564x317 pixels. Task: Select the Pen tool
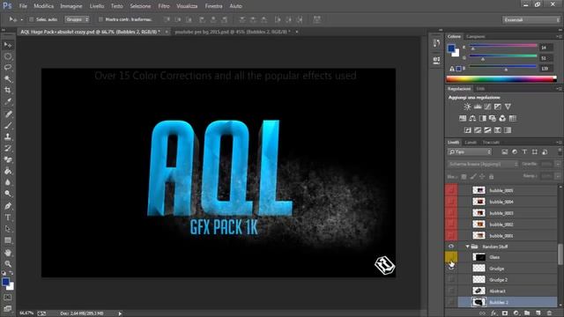pos(8,206)
